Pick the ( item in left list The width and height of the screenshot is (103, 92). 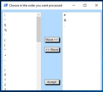[x=20, y=40]
